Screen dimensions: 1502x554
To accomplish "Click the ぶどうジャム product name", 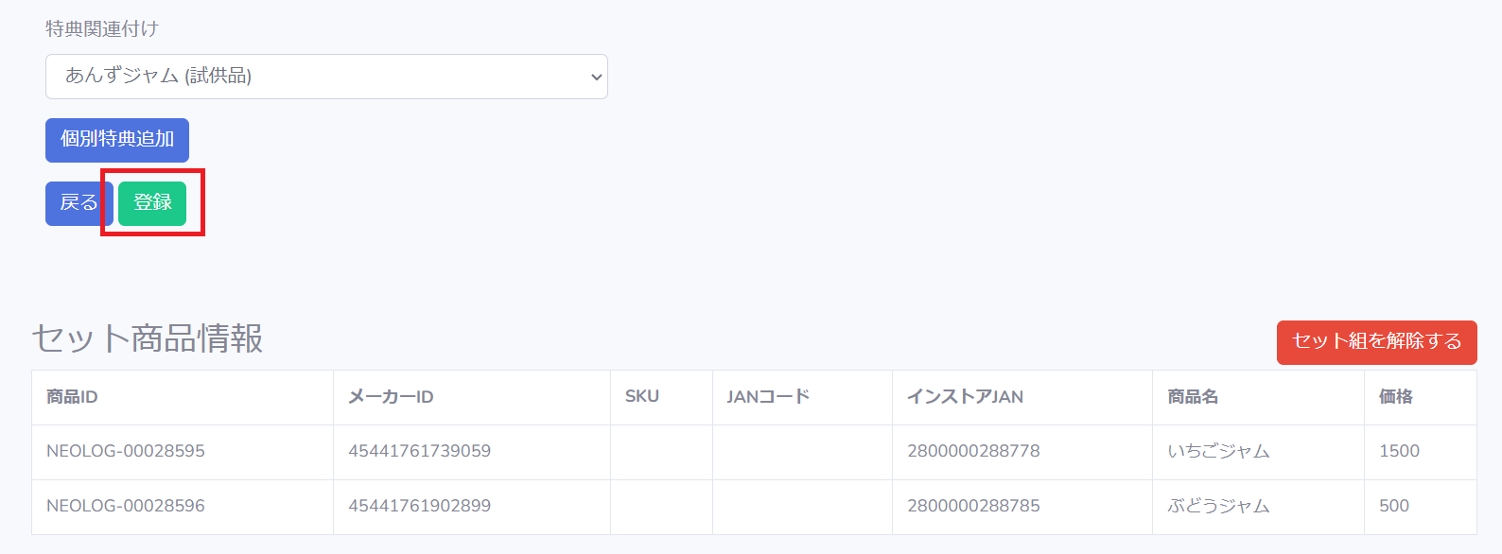I will click(x=1218, y=507).
